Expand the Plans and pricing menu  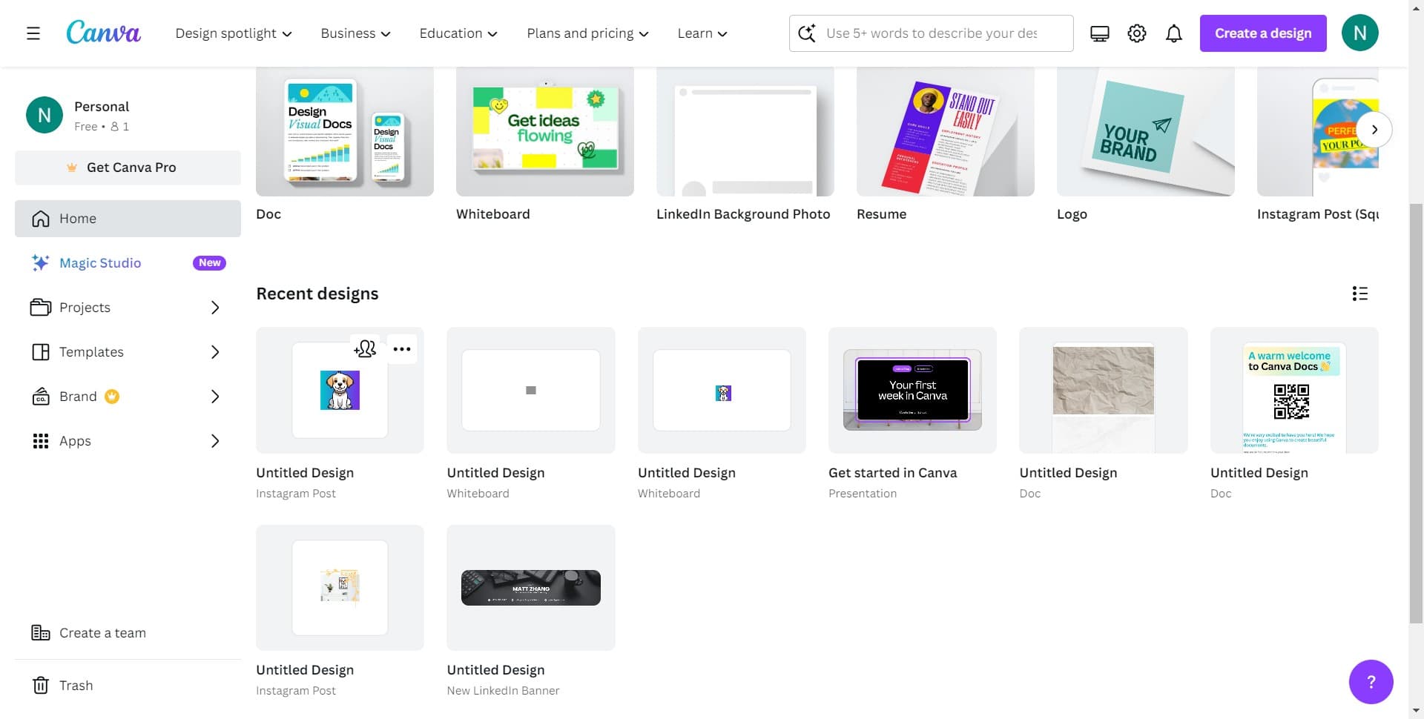point(587,33)
